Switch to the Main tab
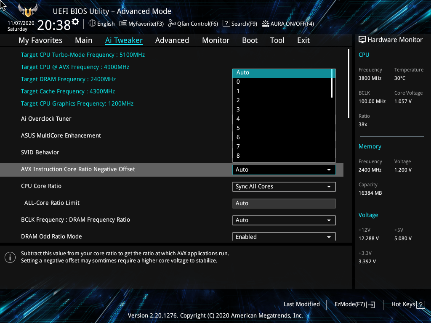This screenshot has height=323, width=431. (x=84, y=40)
